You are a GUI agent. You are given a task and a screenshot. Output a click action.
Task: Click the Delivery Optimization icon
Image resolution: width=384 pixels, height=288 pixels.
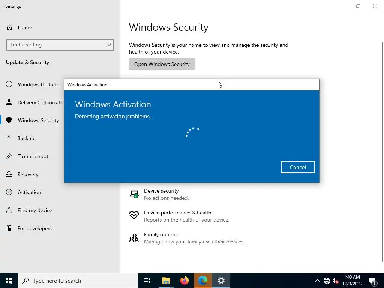pyautogui.click(x=9, y=102)
